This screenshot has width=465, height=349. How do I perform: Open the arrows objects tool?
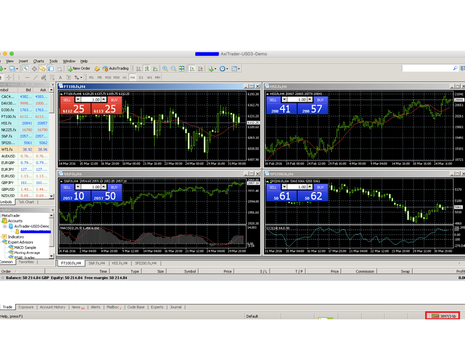(77, 77)
